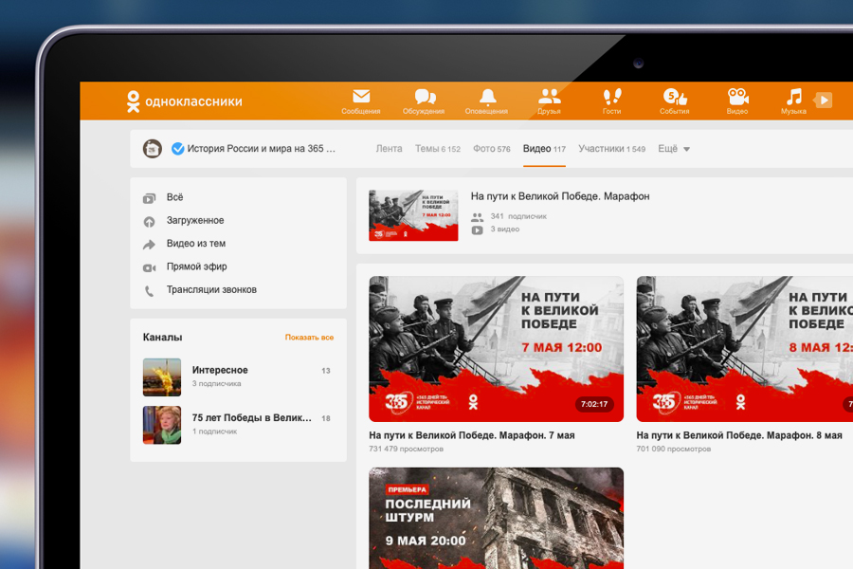Switch to the Участники tab
The height and width of the screenshot is (569, 853).
click(x=611, y=149)
